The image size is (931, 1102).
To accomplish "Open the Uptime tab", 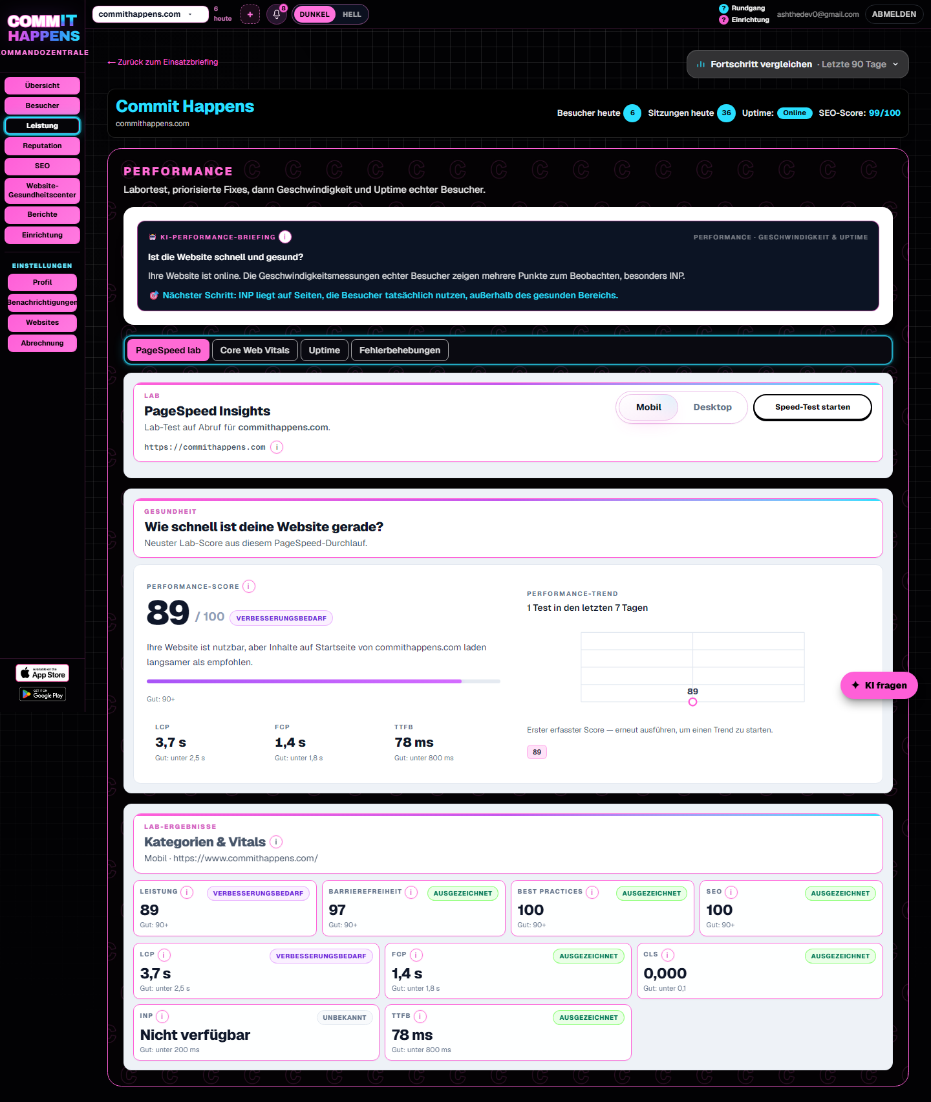I will coord(325,350).
